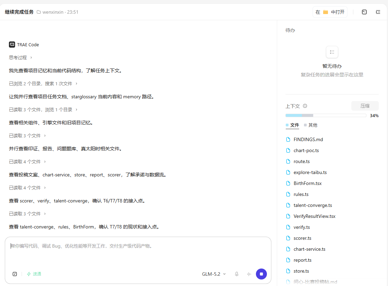Click the TRAE Code logo icon

[12, 45]
